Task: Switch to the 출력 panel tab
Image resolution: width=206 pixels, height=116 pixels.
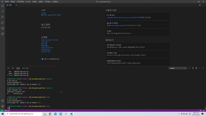Action: [x=13, y=68]
